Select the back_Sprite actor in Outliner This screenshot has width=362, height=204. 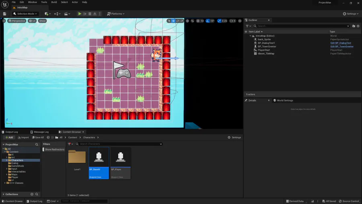click(x=264, y=40)
